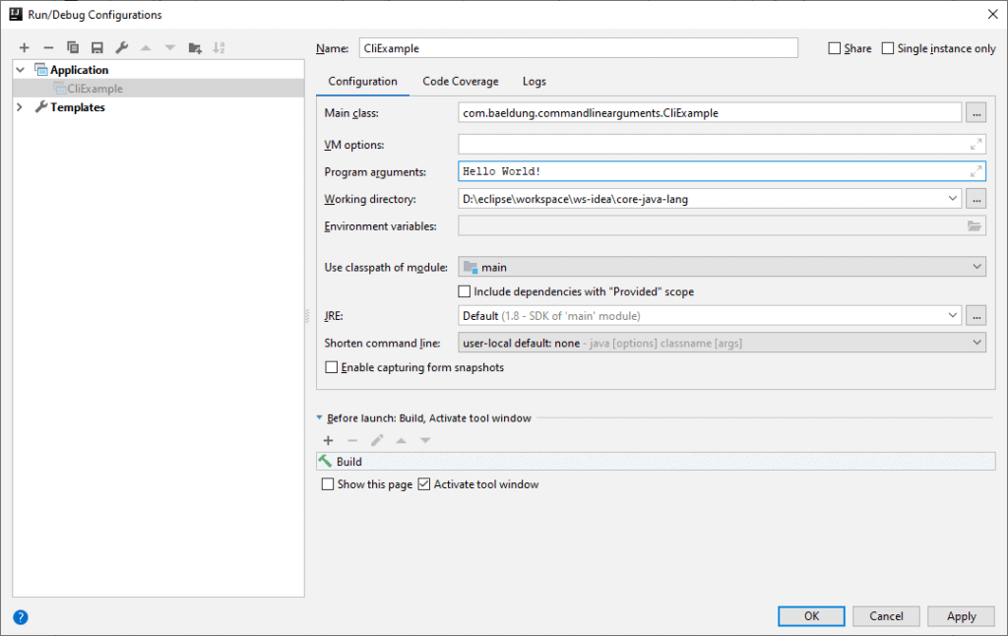Open Shorten command line dropdown

tap(976, 343)
